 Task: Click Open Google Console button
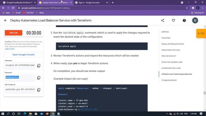[23, 54]
